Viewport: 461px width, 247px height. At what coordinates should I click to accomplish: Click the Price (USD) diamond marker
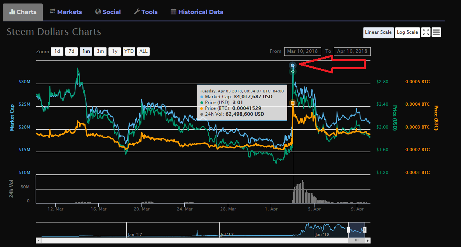click(x=293, y=71)
